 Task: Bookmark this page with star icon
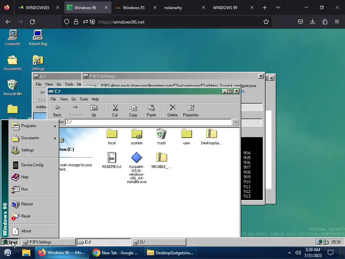(x=266, y=22)
